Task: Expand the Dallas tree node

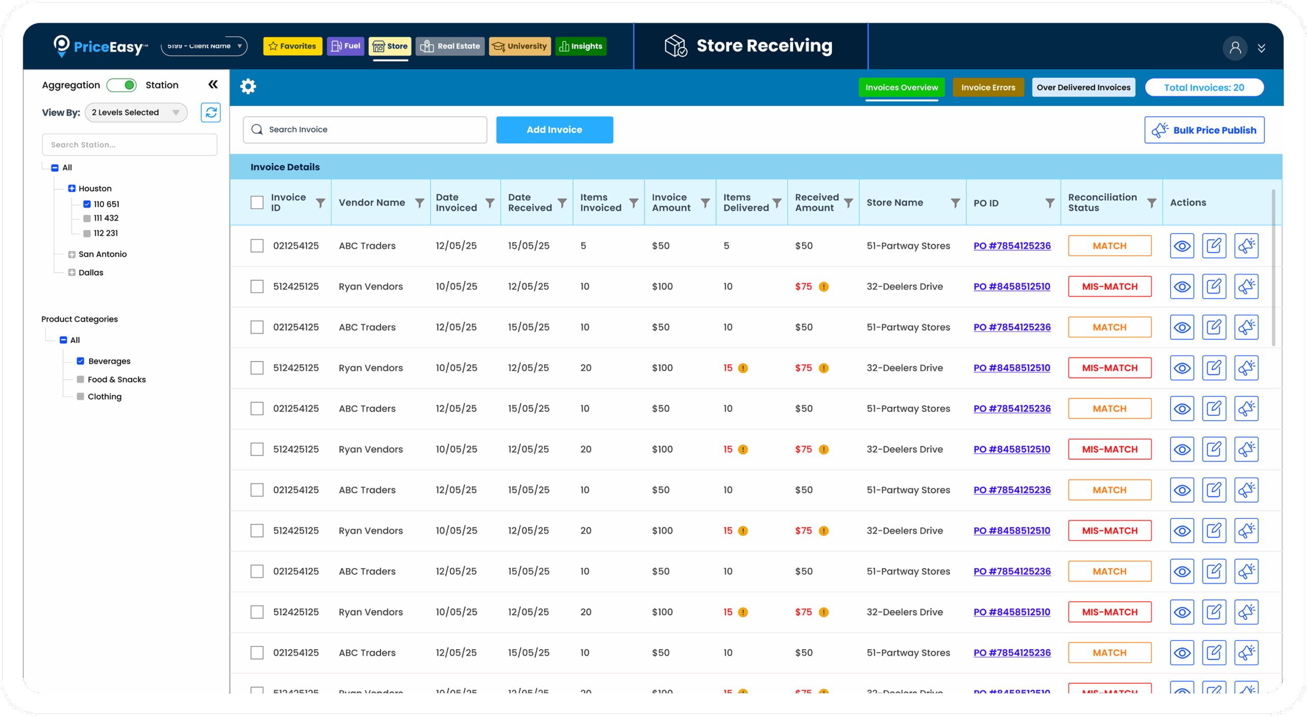Action: point(71,273)
